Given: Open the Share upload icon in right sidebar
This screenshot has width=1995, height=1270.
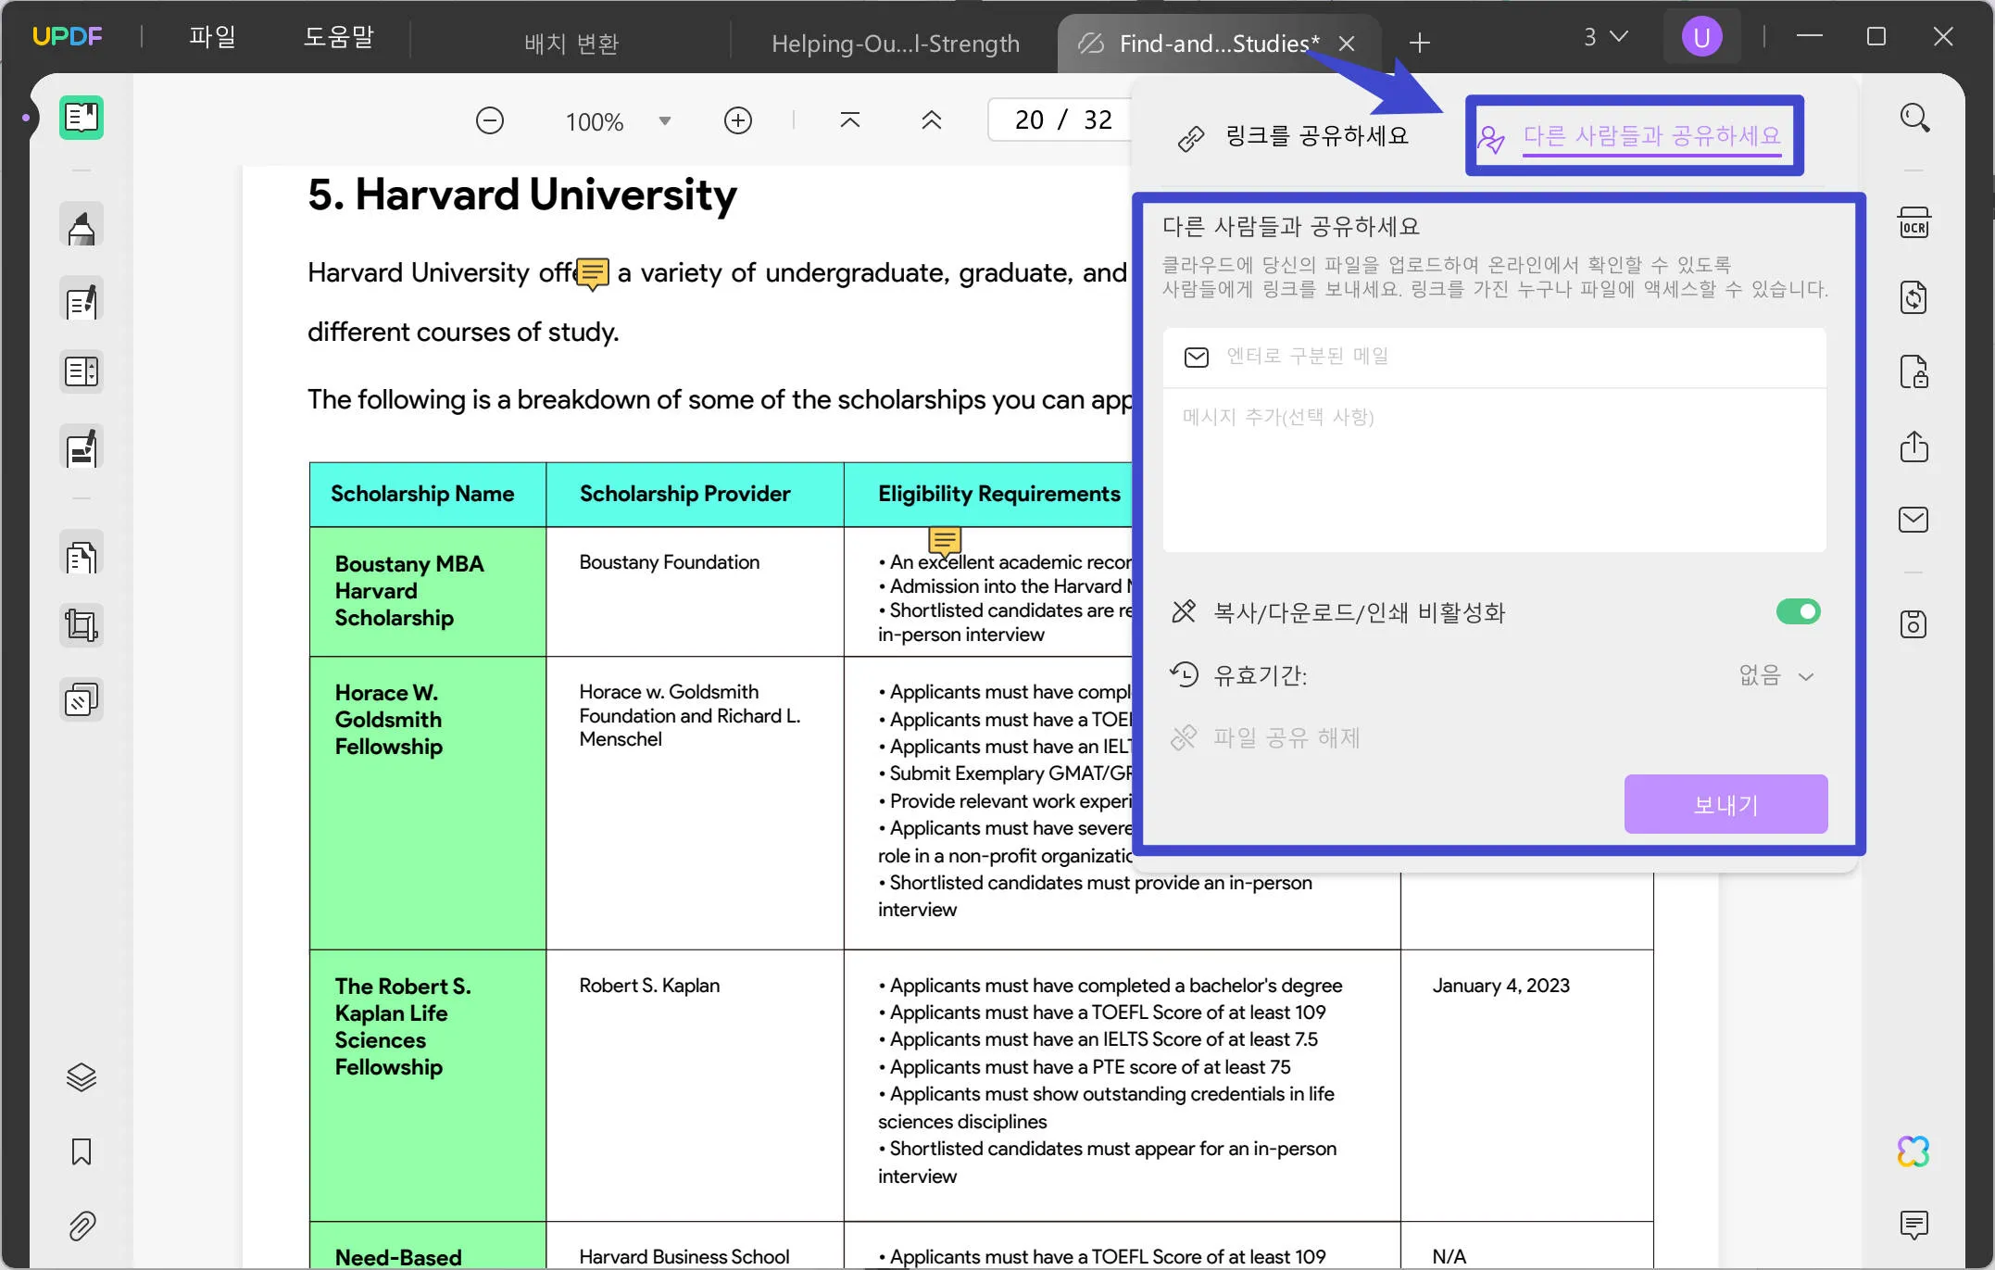Looking at the screenshot, I should coord(1913,446).
